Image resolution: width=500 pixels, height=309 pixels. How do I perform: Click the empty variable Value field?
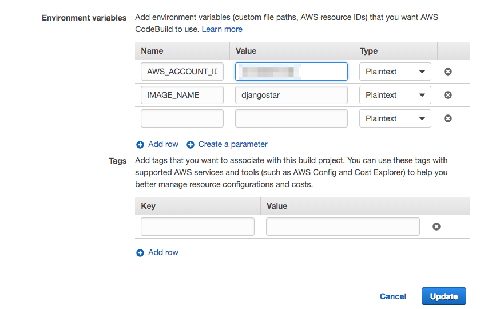[x=291, y=118]
